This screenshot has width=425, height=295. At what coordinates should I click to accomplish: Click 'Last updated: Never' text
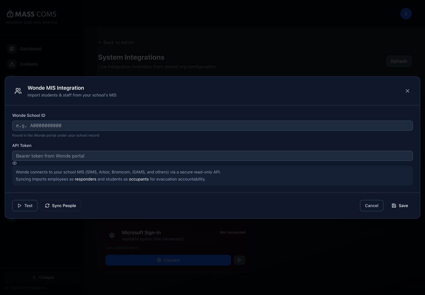coord(122,248)
